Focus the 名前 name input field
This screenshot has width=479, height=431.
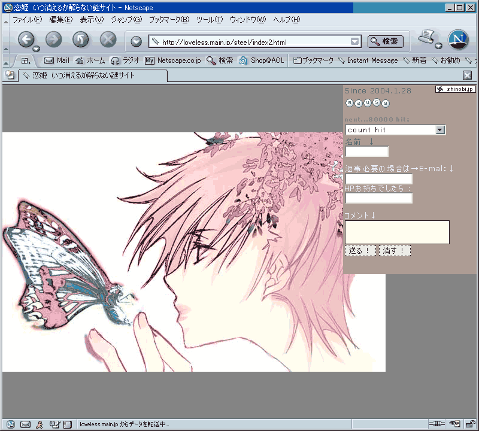coord(367,151)
